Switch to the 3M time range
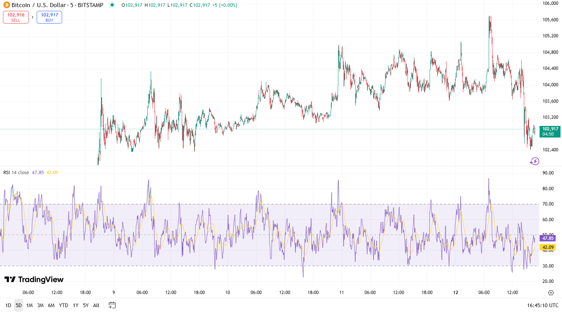This screenshot has width=562, height=312. click(x=40, y=305)
